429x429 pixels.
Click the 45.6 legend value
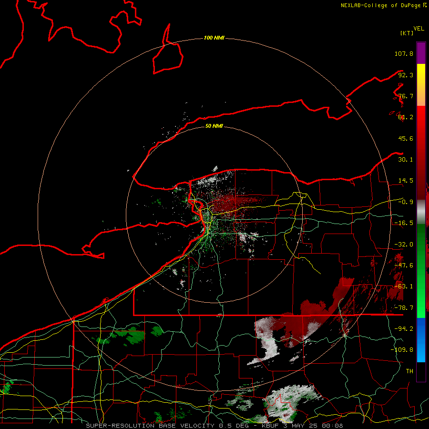coord(406,138)
